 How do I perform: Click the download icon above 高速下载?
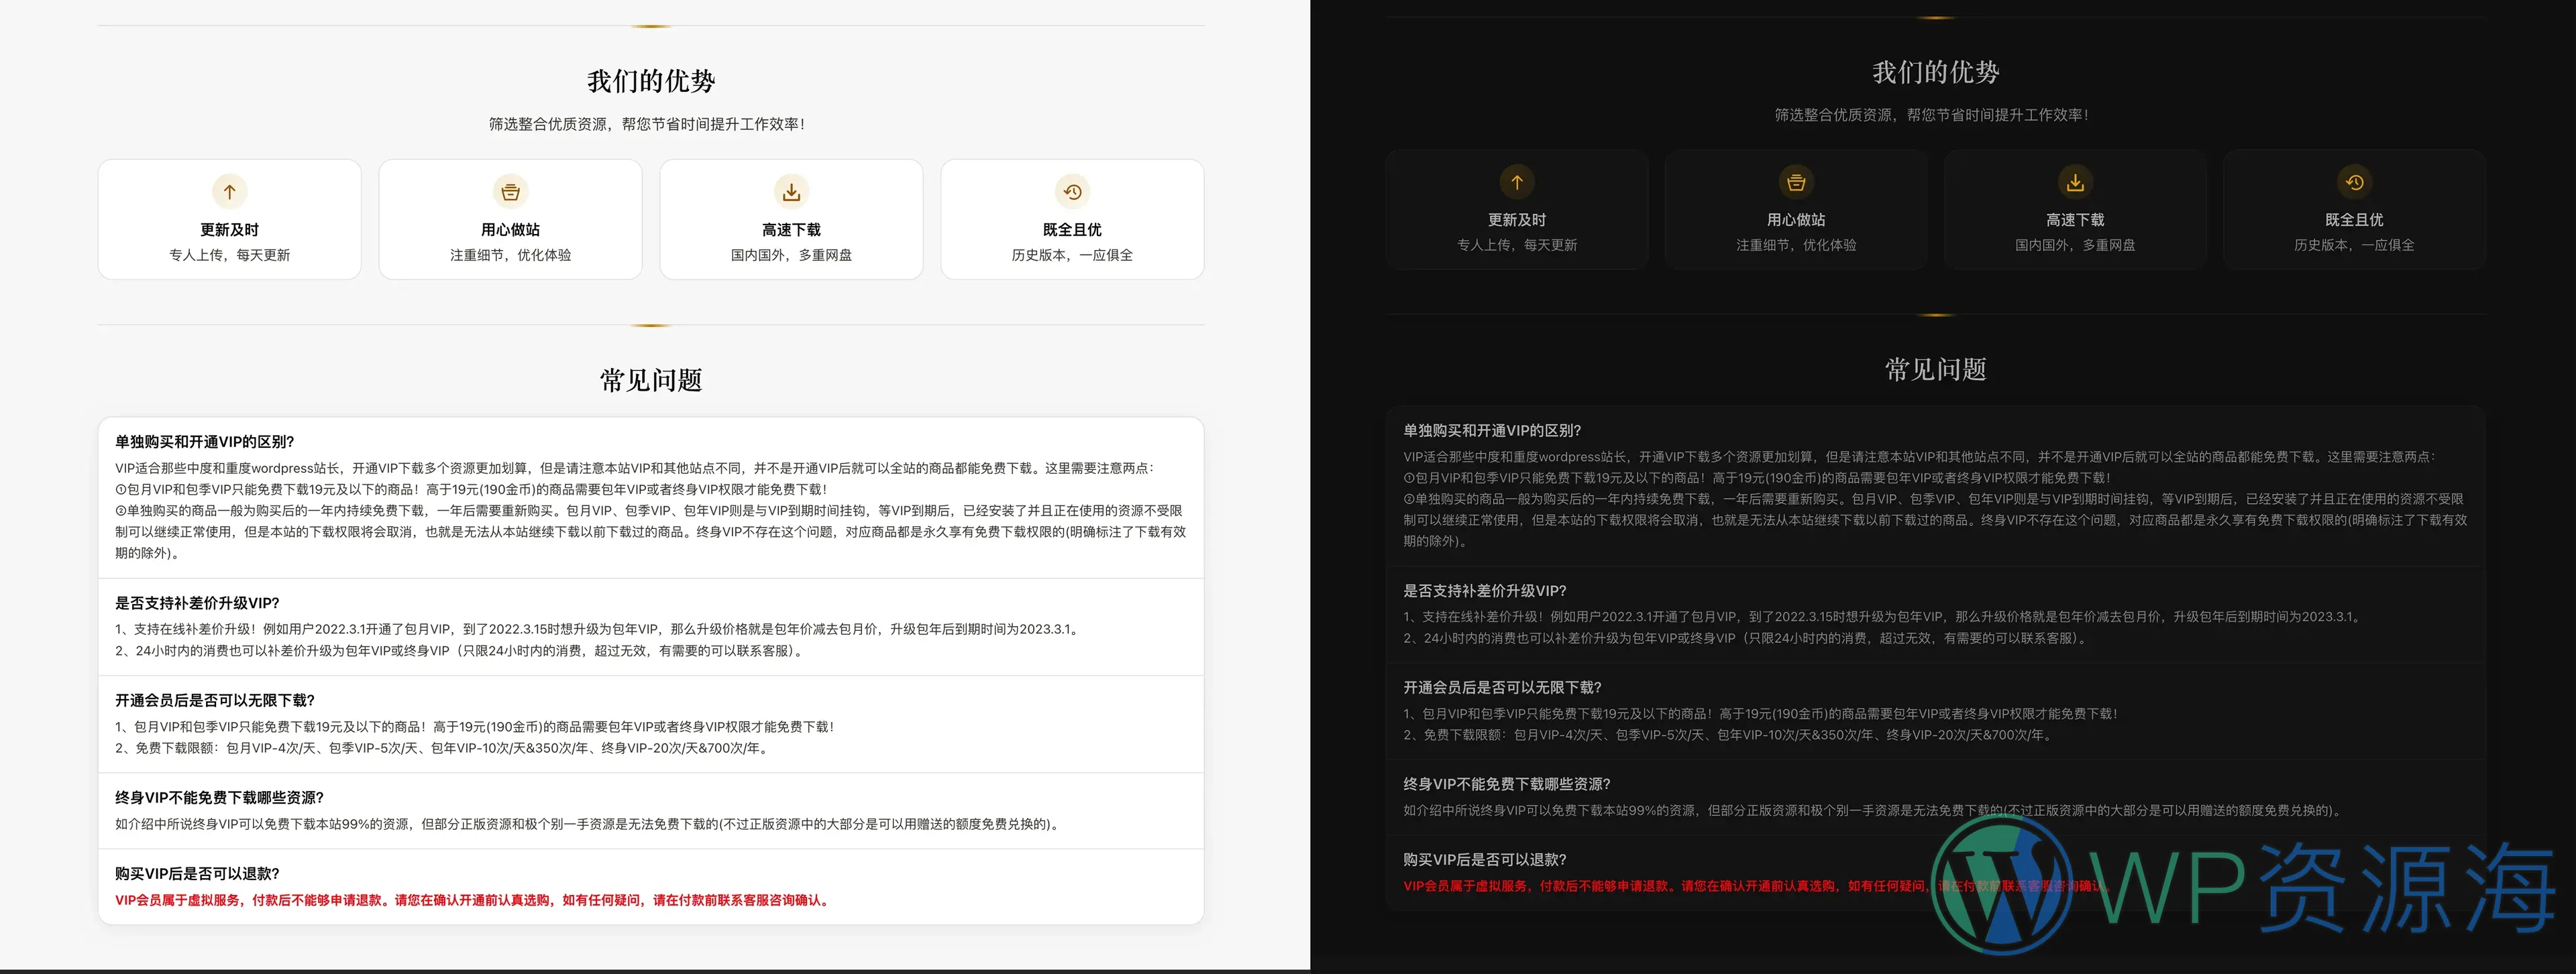(791, 191)
